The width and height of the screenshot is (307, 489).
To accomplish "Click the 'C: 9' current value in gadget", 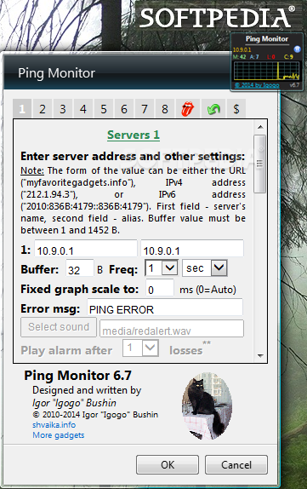I will click(x=288, y=57).
